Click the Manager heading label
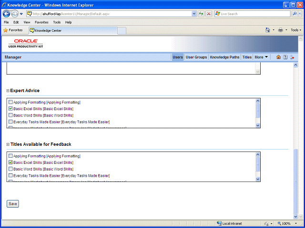305x228 pixels. click(x=13, y=57)
